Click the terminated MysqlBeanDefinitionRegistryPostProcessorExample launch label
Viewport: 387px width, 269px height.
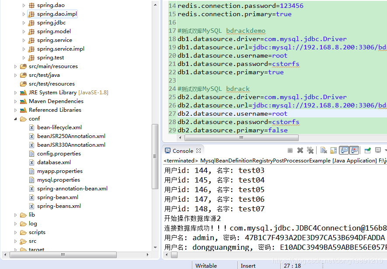(x=275, y=161)
